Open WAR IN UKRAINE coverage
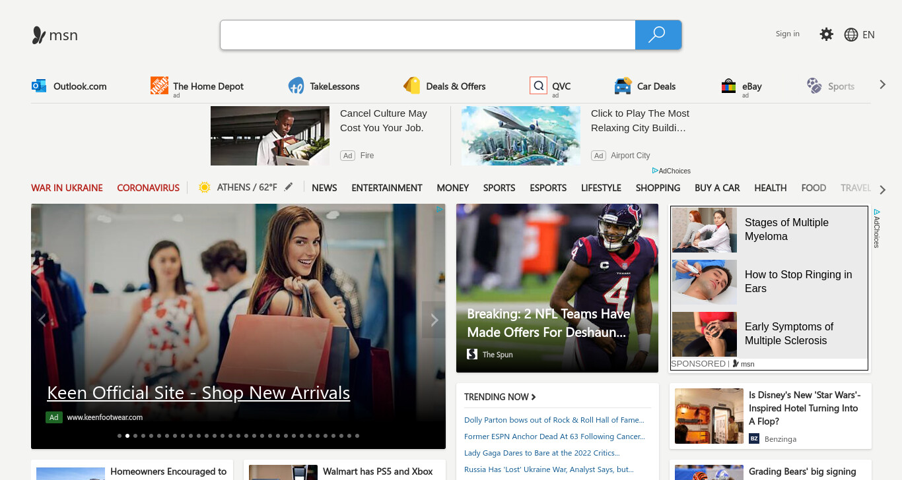 (x=67, y=188)
